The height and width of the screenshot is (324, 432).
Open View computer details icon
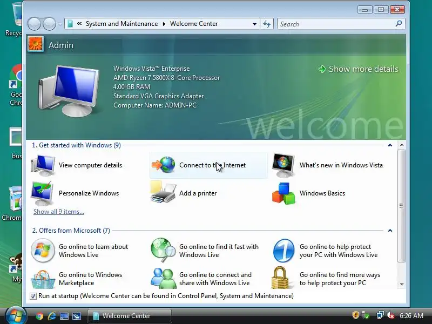(x=43, y=165)
